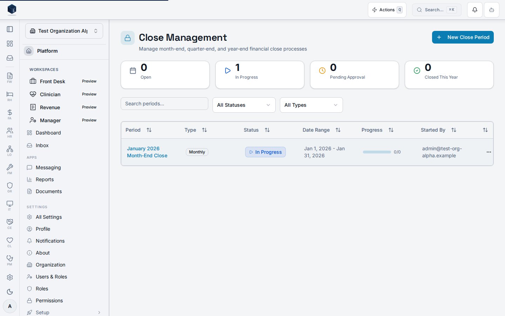Open the All Types filter dropdown

[x=311, y=105]
